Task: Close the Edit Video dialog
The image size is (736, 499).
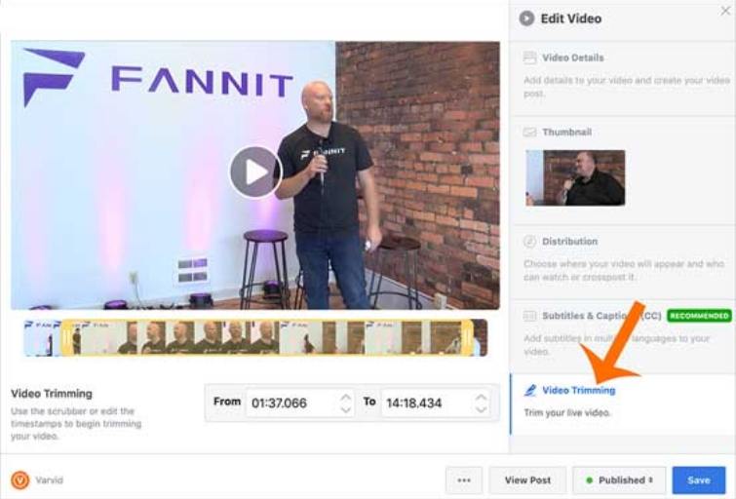Action: [x=725, y=11]
